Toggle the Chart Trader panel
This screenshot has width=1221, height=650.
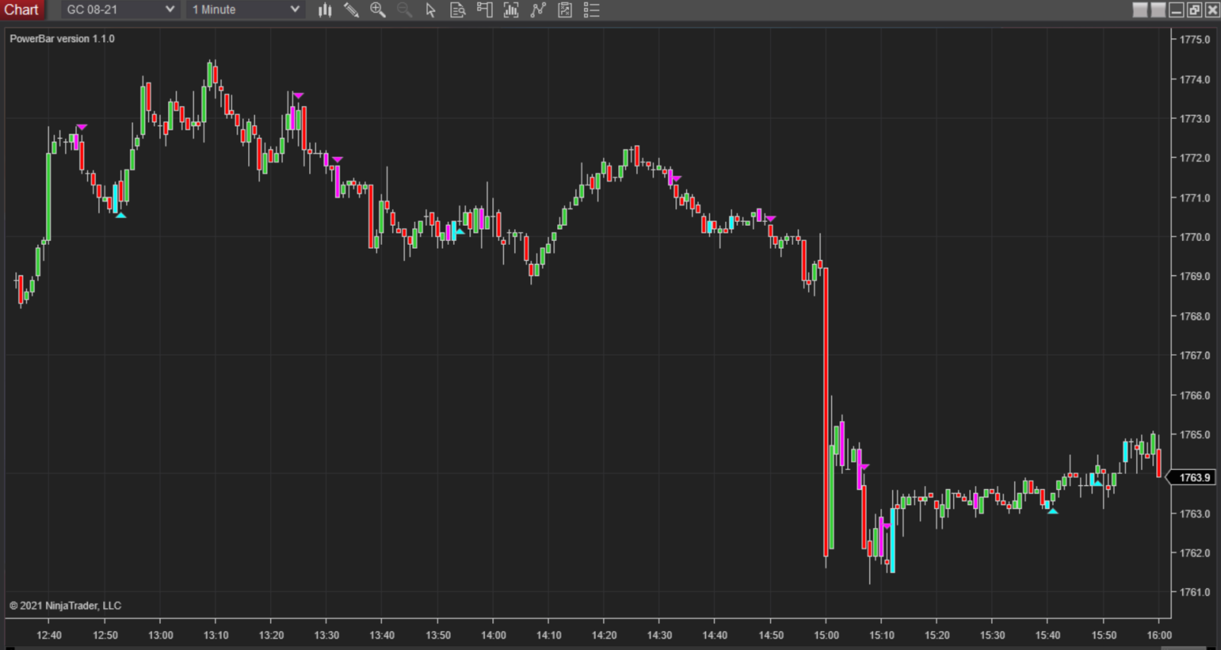485,10
